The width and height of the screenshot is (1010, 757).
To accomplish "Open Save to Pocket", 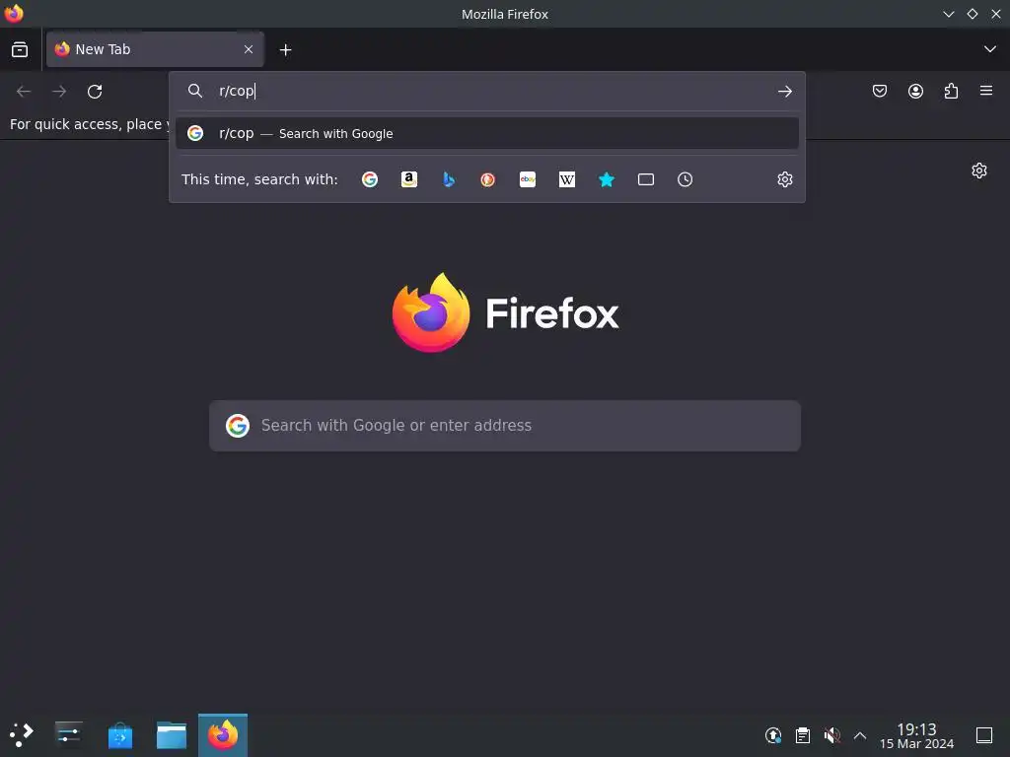I will 880,91.
